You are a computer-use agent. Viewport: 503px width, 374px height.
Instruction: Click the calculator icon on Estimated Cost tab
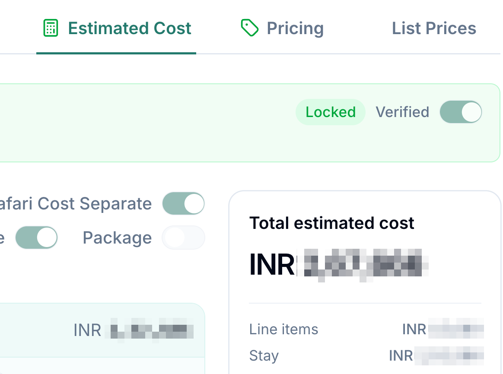tap(51, 28)
